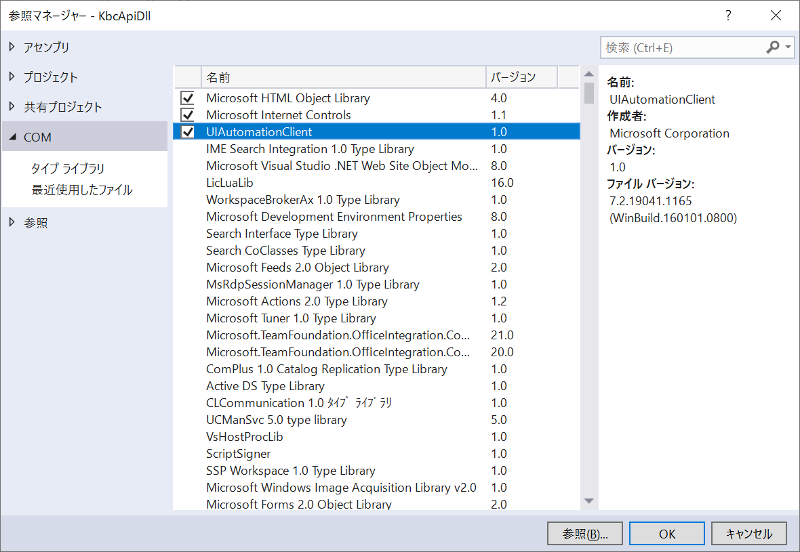Select MsRdpSessionManager 1.0 Type Library
Screen dimensions: 800x552
point(376,284)
